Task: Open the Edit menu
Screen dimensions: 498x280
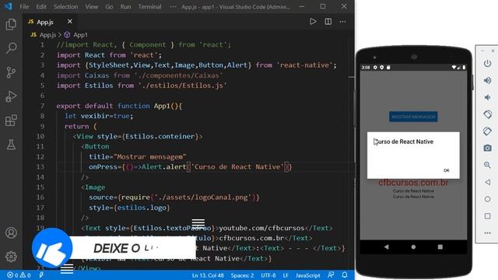Action: click(41, 7)
